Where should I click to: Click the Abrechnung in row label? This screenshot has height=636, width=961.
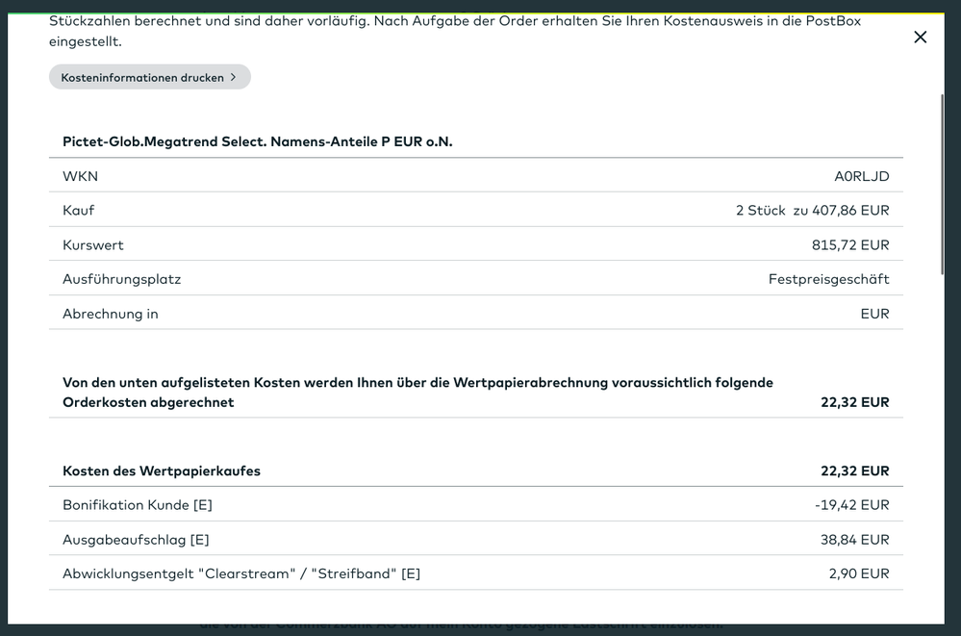point(111,314)
